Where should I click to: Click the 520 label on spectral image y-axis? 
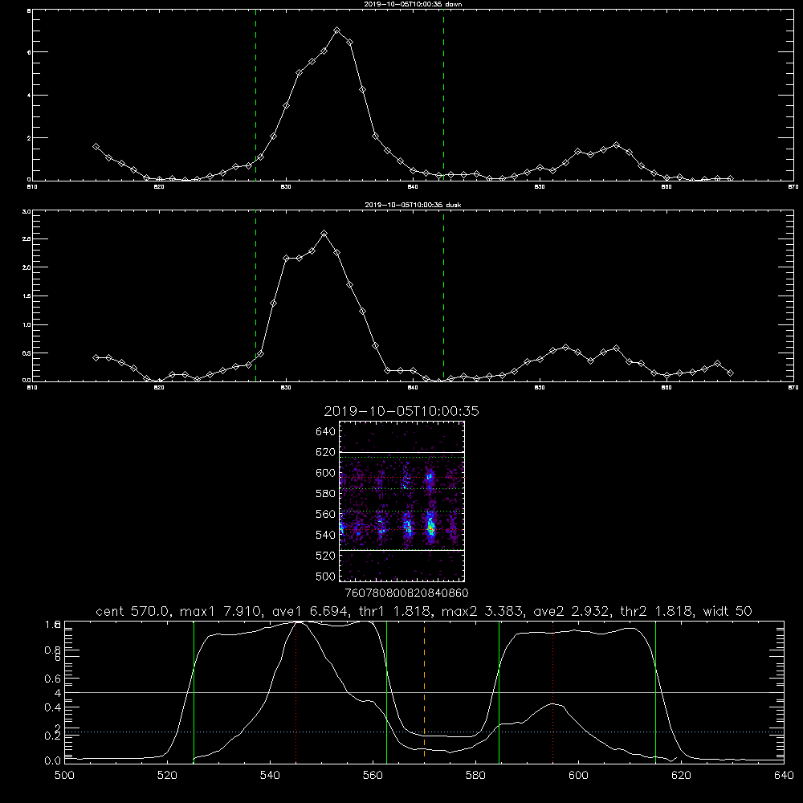(326, 556)
